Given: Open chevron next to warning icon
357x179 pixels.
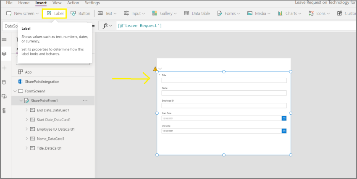Looking at the screenshot, I should pyautogui.click(x=160, y=68).
